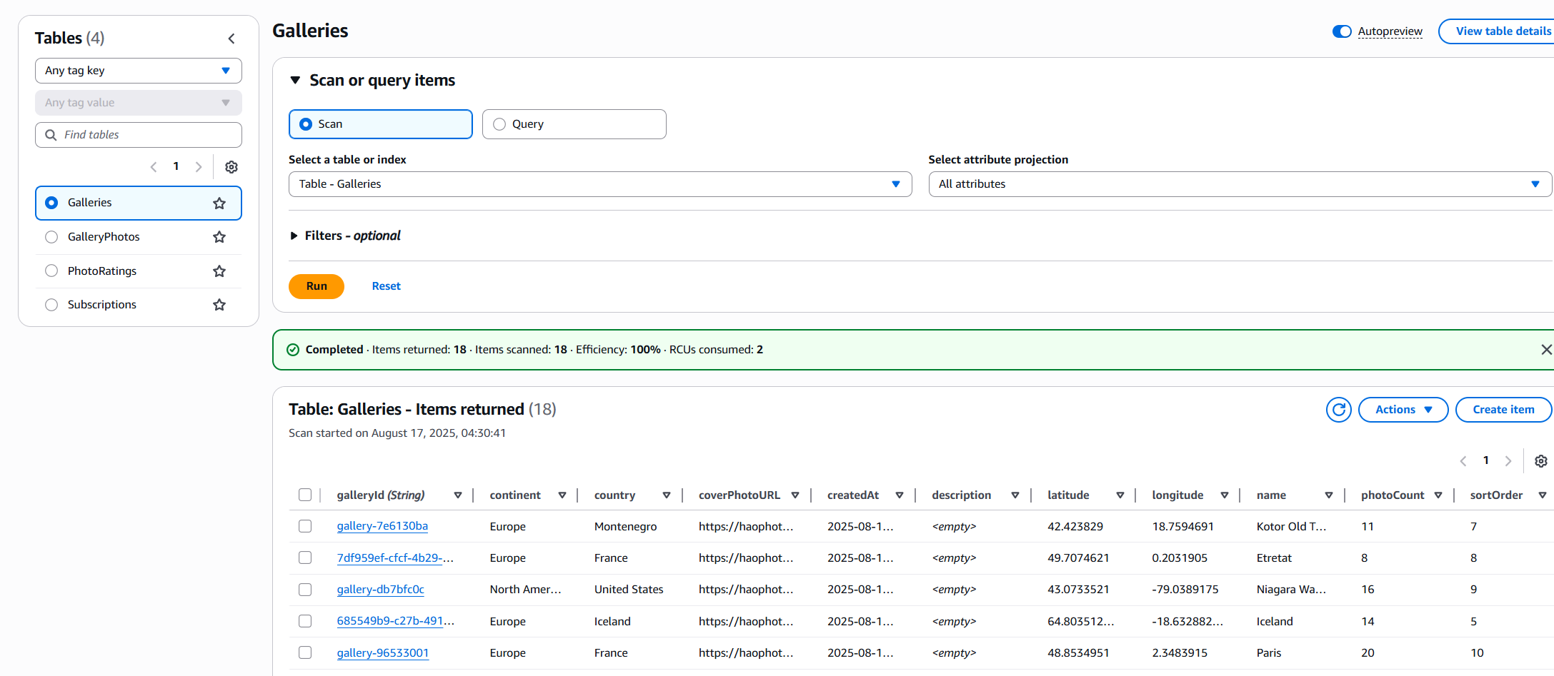
Task: Favorite the Galleries table star
Action: click(x=219, y=203)
